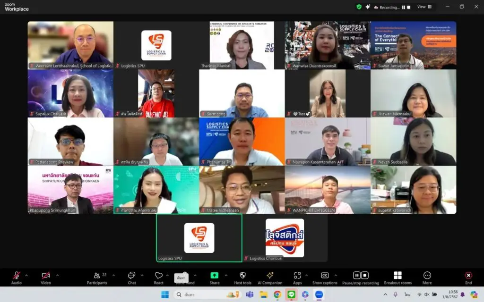Select Tharinee Manisri's video tile
This screenshot has height=302, width=484.
[x=242, y=45]
